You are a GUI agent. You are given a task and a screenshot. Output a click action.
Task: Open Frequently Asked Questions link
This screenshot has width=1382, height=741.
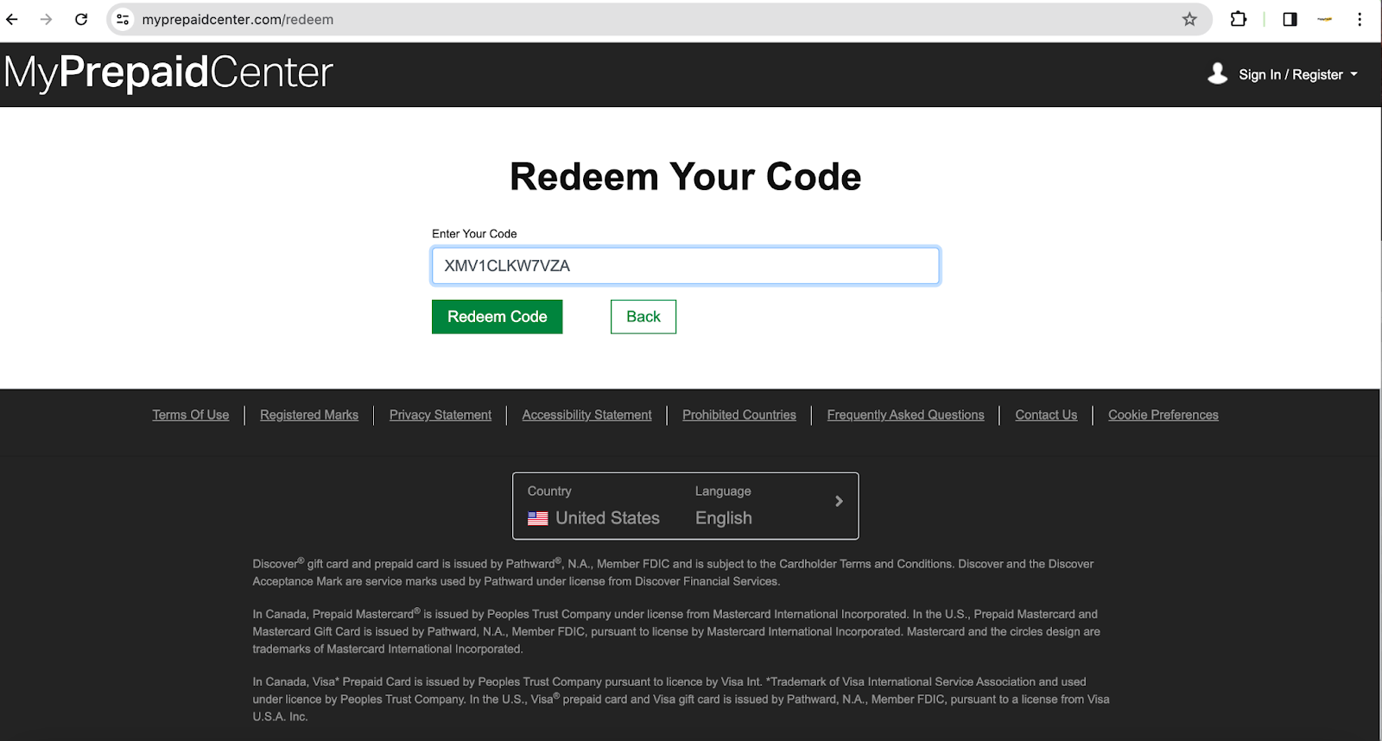(905, 415)
